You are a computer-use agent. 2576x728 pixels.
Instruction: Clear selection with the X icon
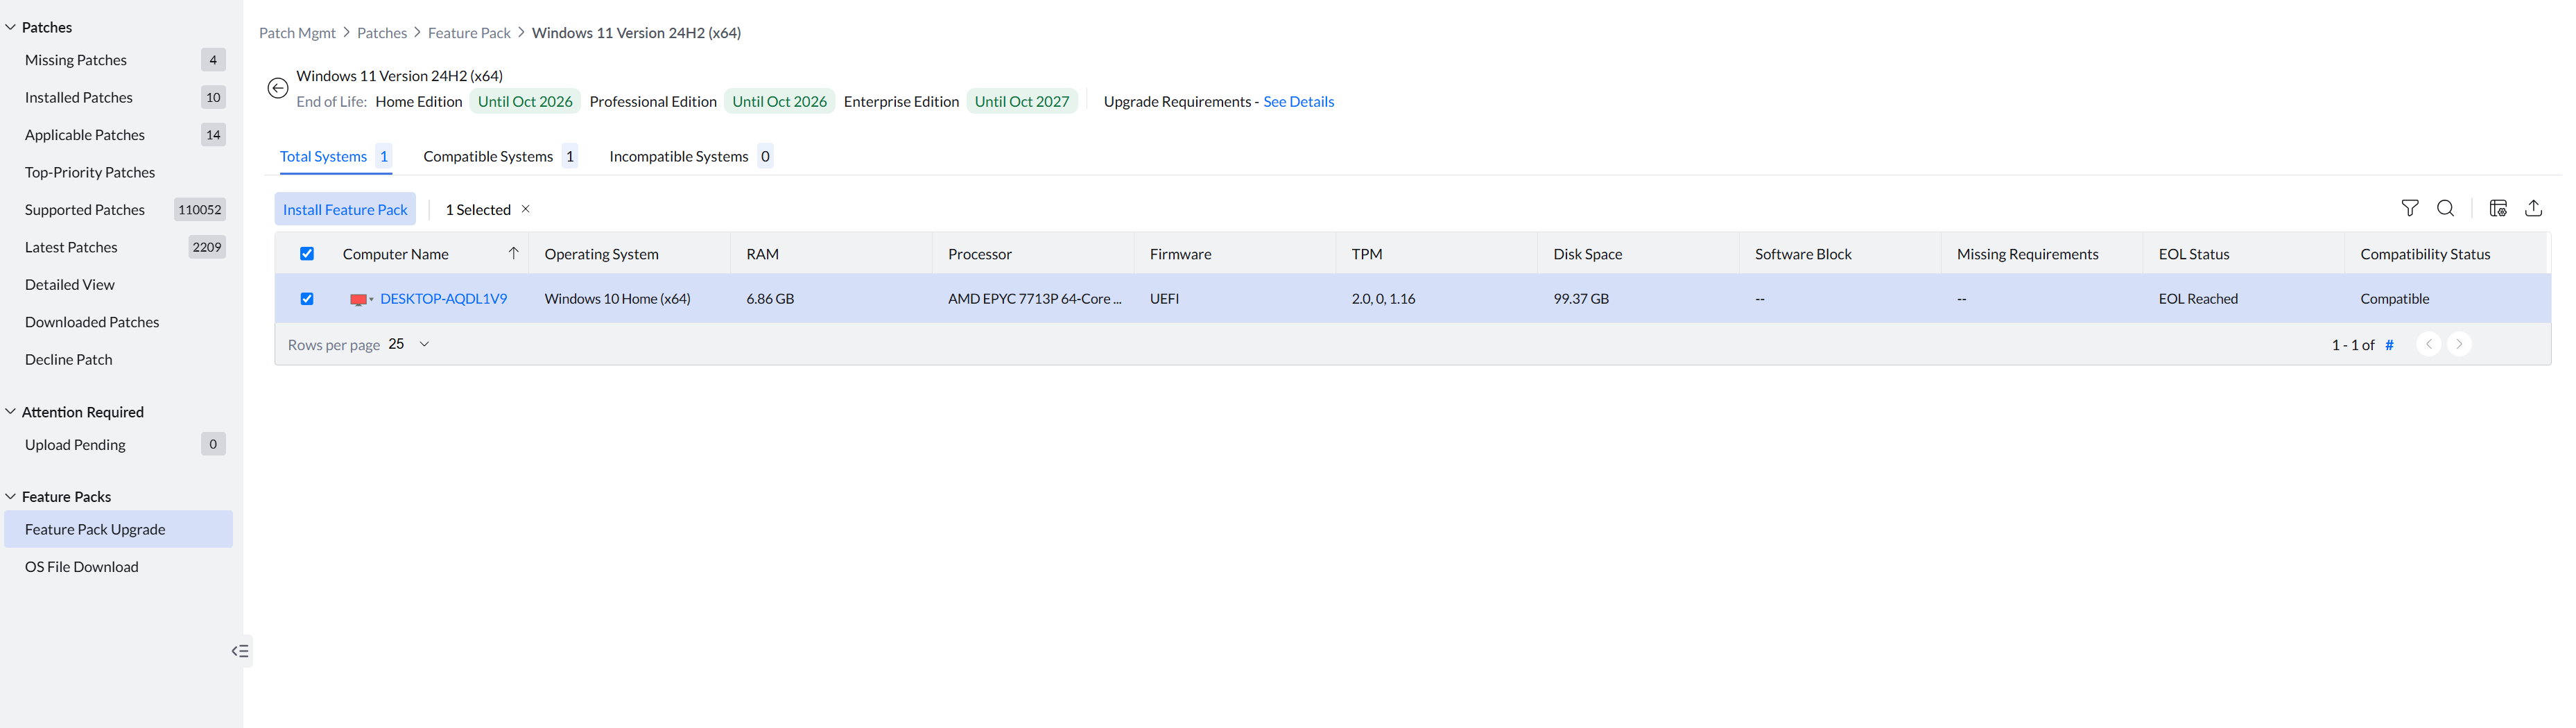(x=525, y=209)
